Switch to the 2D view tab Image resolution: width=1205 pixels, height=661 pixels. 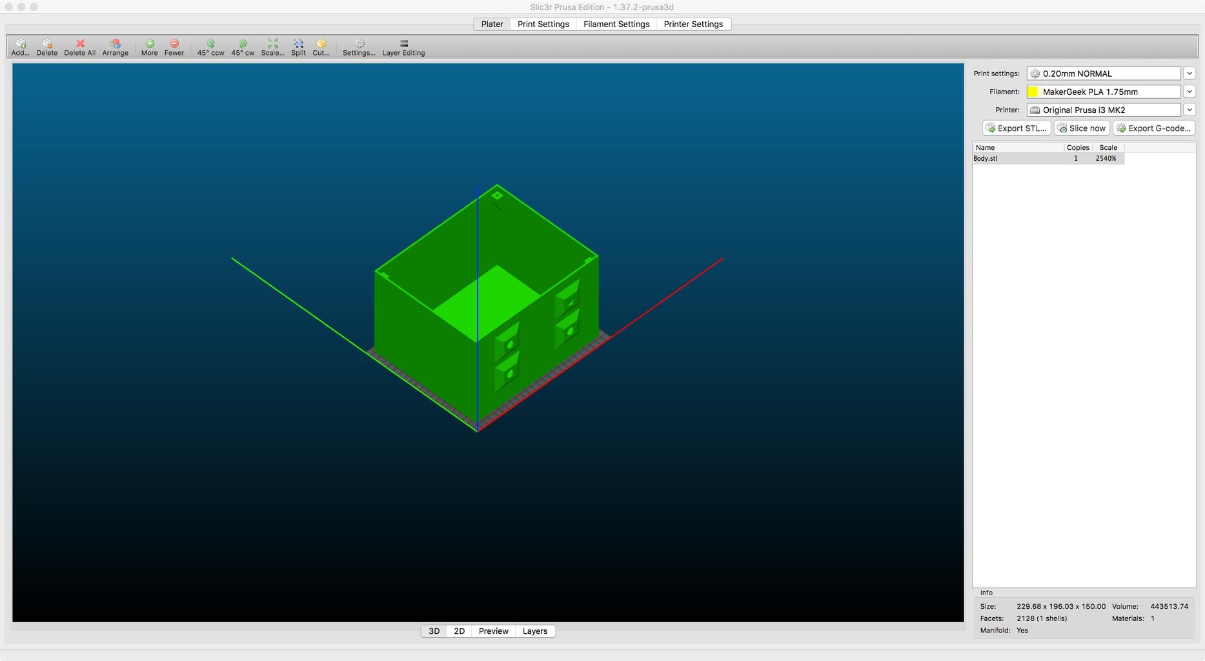(x=460, y=631)
